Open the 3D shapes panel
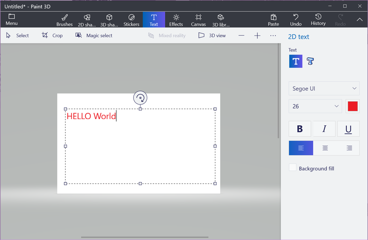This screenshot has width=368, height=240. pyautogui.click(x=109, y=19)
